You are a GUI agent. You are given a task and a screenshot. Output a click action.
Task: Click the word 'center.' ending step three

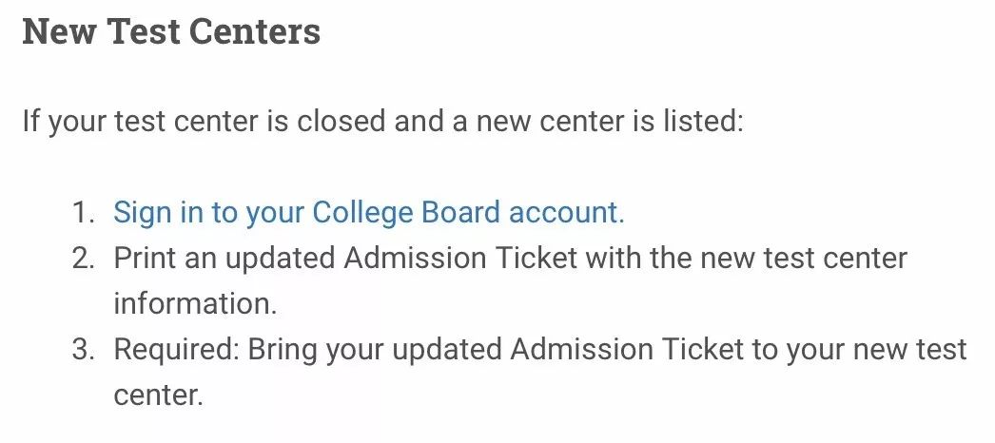click(159, 396)
